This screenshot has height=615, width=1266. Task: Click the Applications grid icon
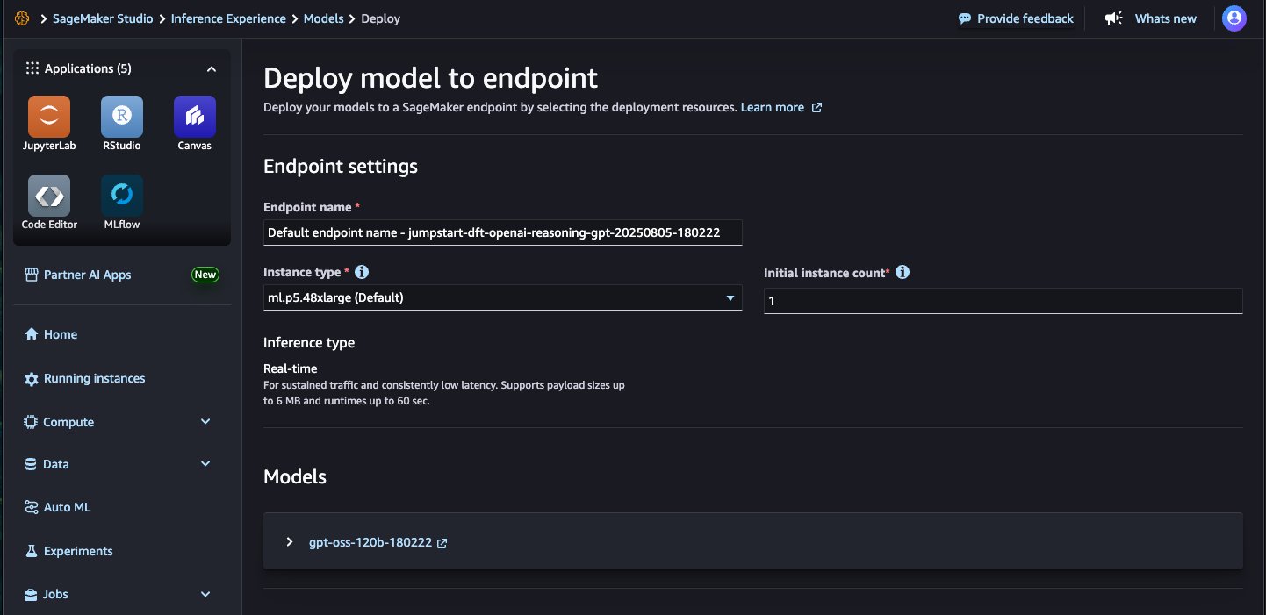coord(32,68)
